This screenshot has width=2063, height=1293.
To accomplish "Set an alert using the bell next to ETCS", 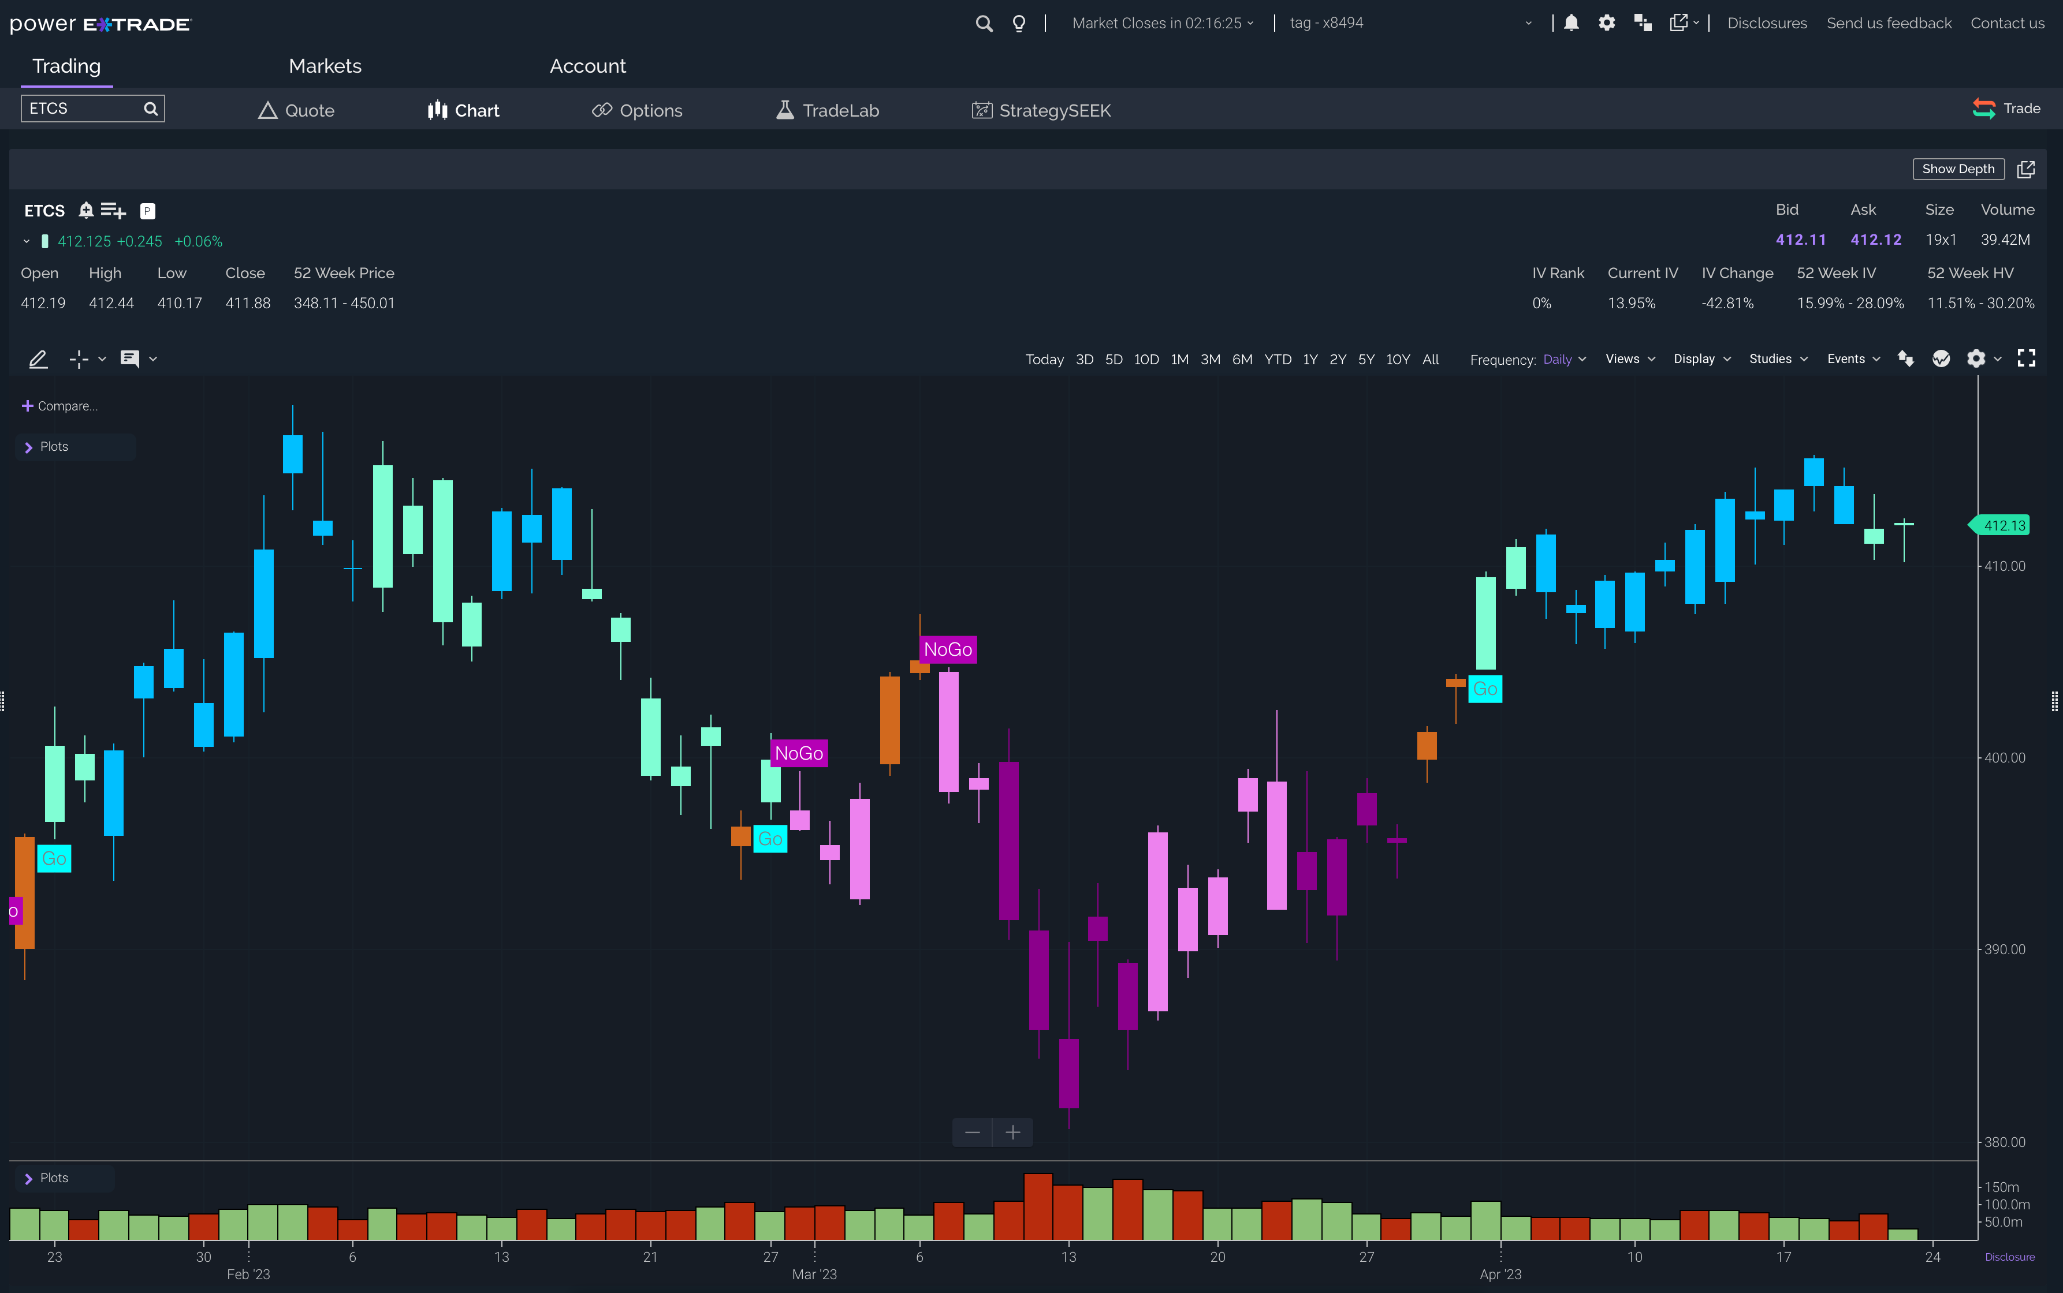I will (87, 210).
